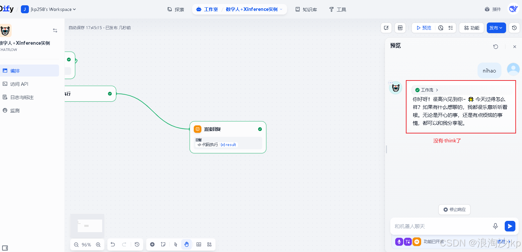View run history clock-play icon

click(441, 28)
